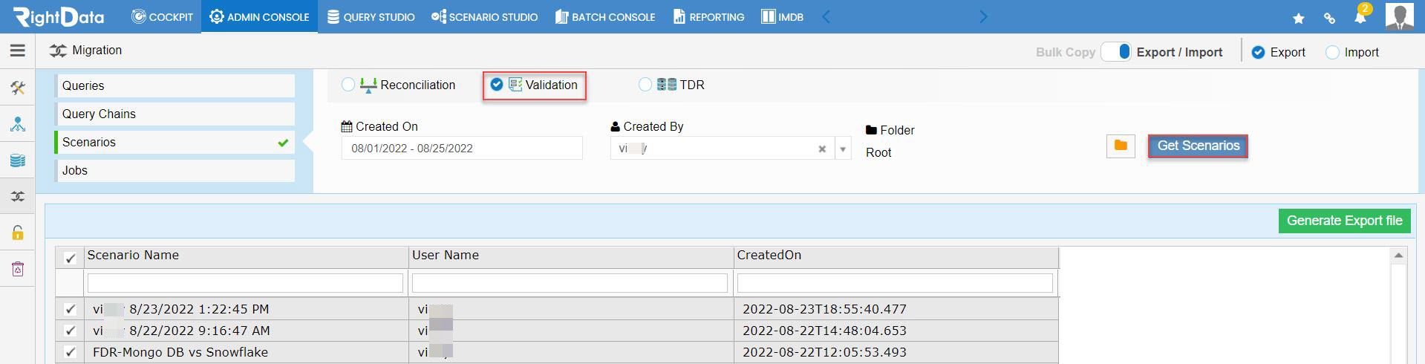Open the Admin Console module

click(259, 16)
